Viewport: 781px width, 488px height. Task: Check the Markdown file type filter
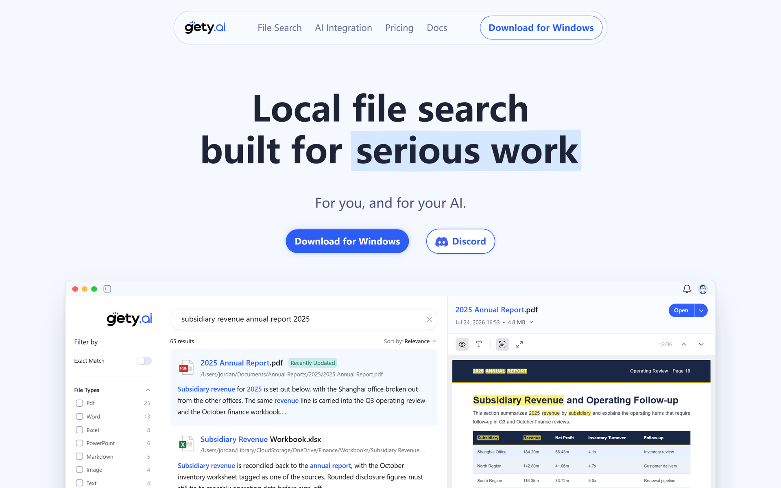[79, 457]
